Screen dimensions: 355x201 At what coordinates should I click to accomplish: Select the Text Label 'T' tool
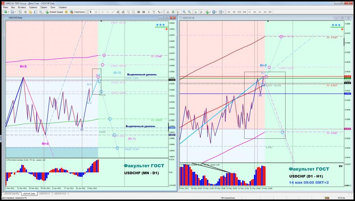(154, 12)
